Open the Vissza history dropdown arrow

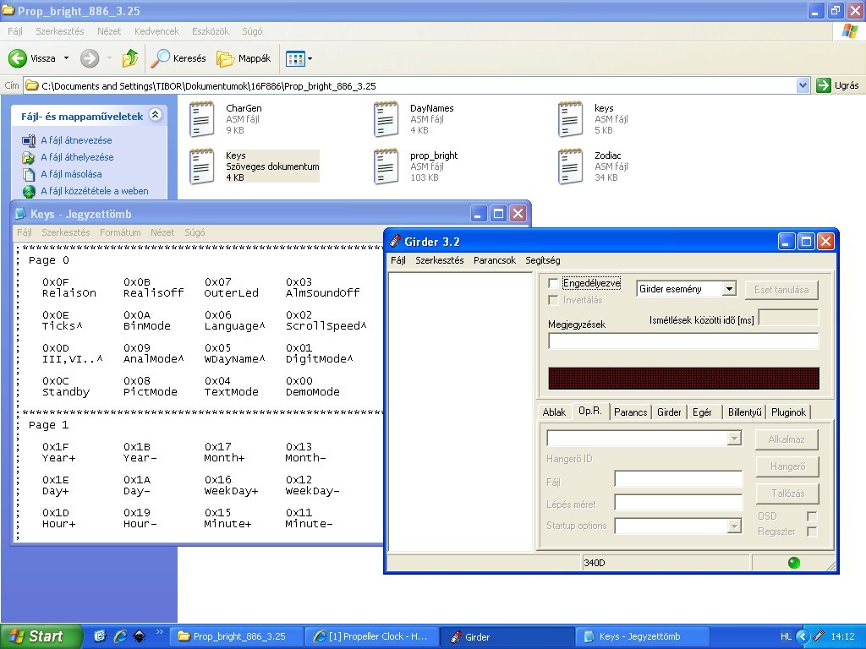tap(66, 58)
